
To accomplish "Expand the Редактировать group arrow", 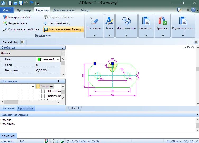I will click(183, 36).
